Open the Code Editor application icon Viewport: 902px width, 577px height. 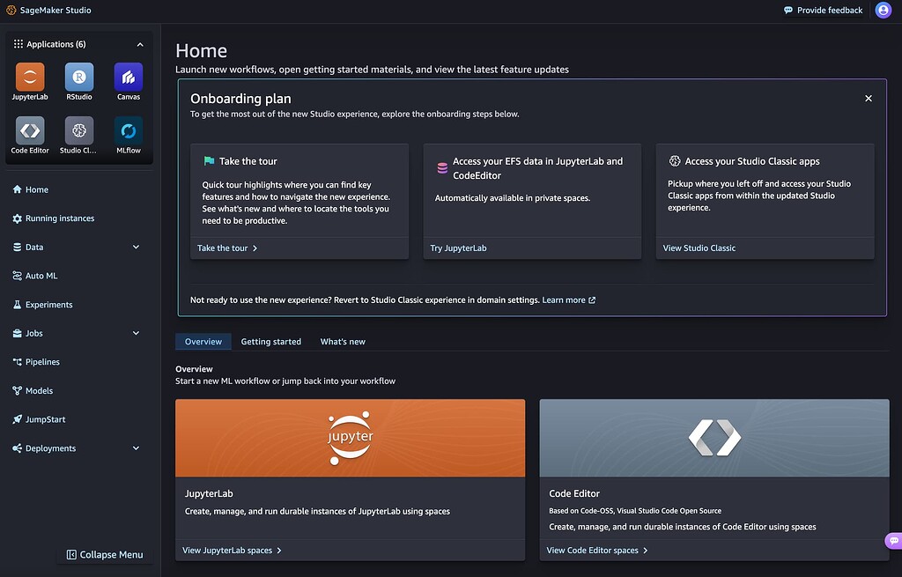[30, 131]
